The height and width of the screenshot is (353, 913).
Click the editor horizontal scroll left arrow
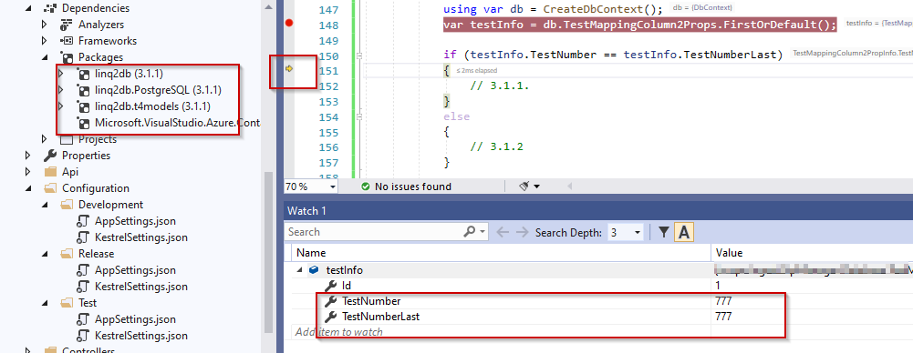[x=570, y=187]
